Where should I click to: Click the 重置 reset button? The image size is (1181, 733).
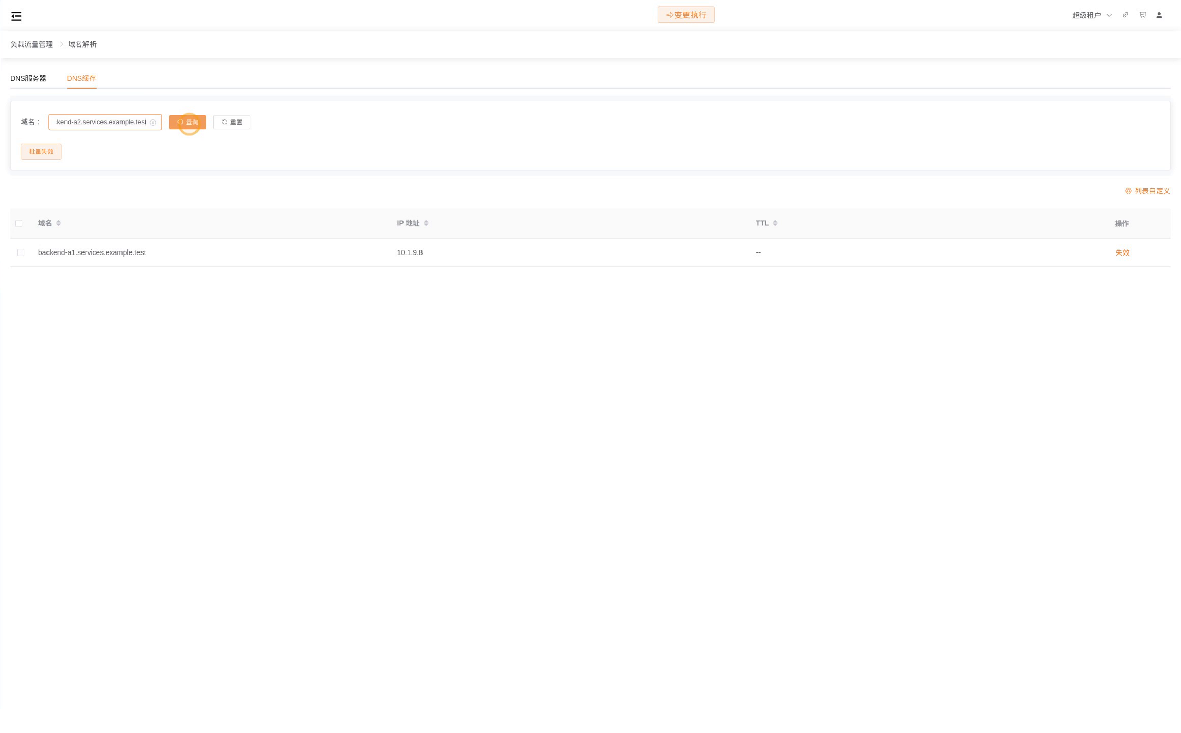[232, 122]
